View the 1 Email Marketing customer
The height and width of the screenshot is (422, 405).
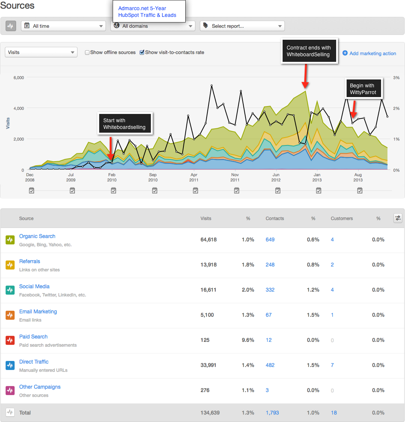click(x=332, y=315)
